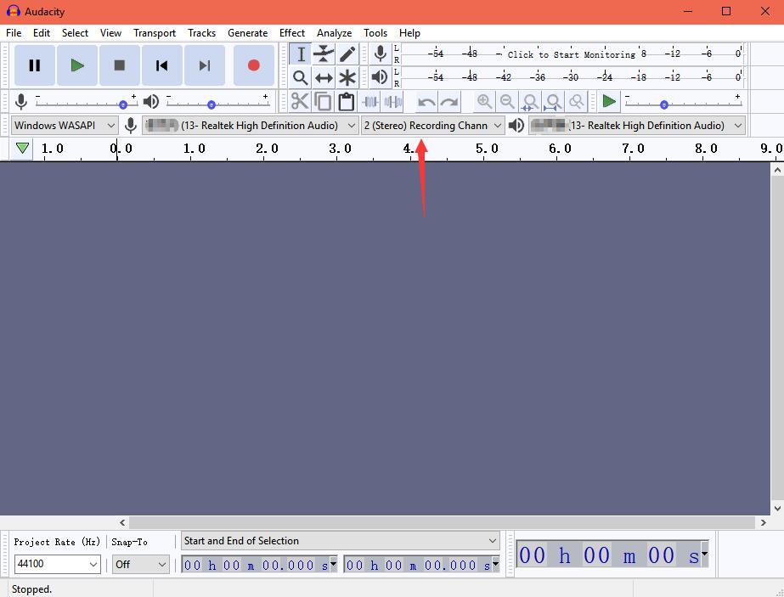Open the Select menu
784x597 pixels.
75,33
